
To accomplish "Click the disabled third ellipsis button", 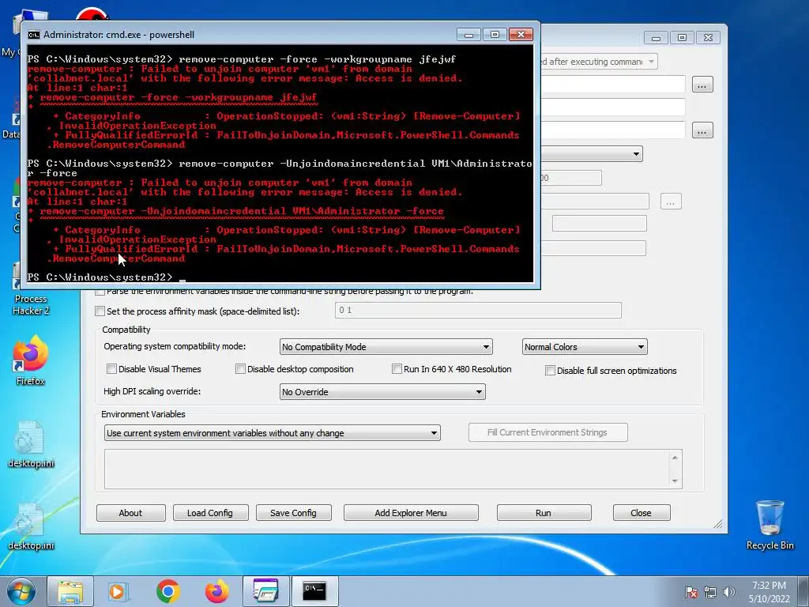I will (671, 202).
